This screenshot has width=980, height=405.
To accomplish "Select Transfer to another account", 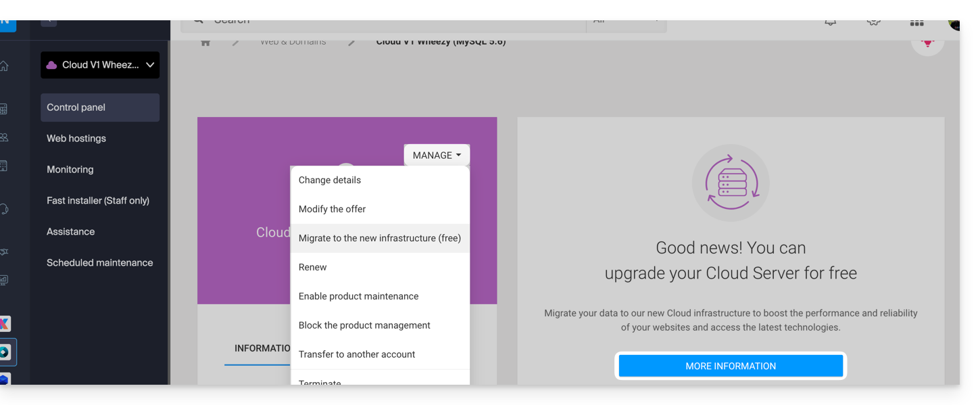I will (x=357, y=354).
